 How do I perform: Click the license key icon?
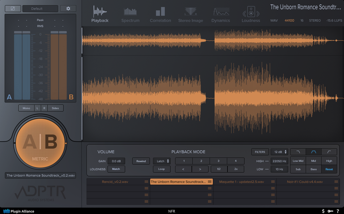(x=330, y=211)
